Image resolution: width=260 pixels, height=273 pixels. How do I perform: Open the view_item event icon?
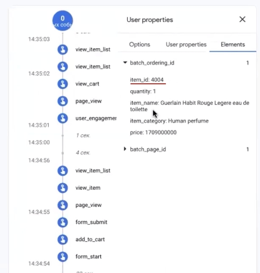(x=63, y=188)
